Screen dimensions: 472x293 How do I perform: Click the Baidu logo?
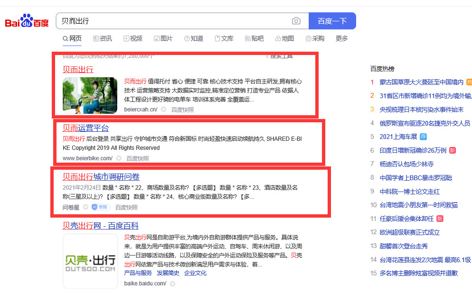click(x=27, y=21)
